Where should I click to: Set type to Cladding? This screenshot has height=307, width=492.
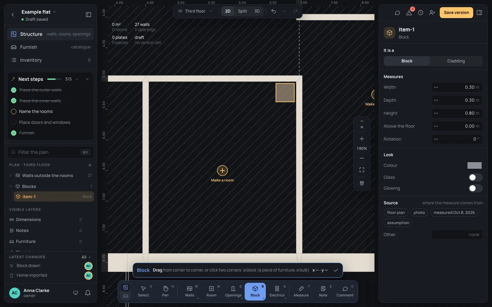pos(456,61)
